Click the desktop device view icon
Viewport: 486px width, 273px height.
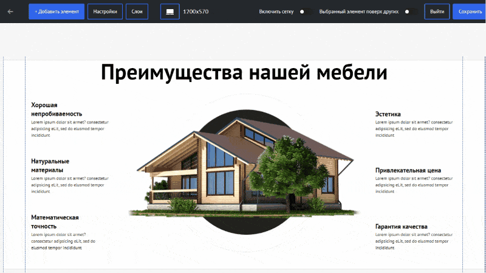[169, 12]
